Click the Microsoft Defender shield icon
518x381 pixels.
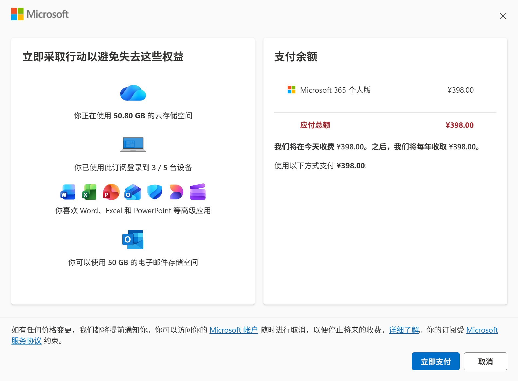click(154, 192)
